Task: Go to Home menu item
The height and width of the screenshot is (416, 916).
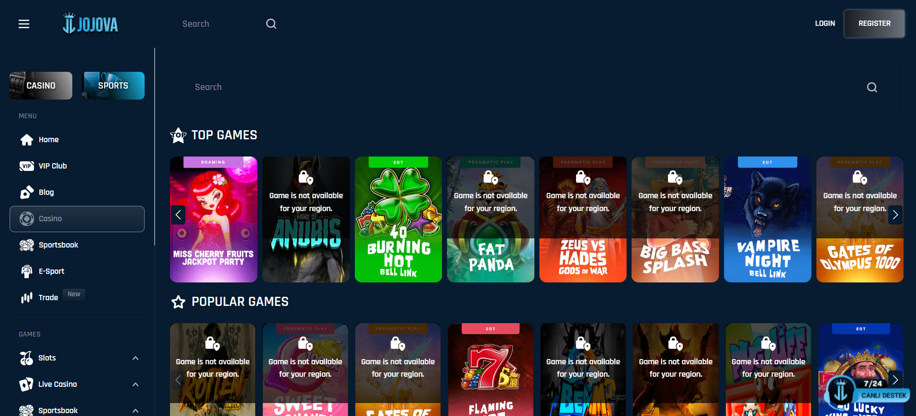Action: [x=77, y=140]
